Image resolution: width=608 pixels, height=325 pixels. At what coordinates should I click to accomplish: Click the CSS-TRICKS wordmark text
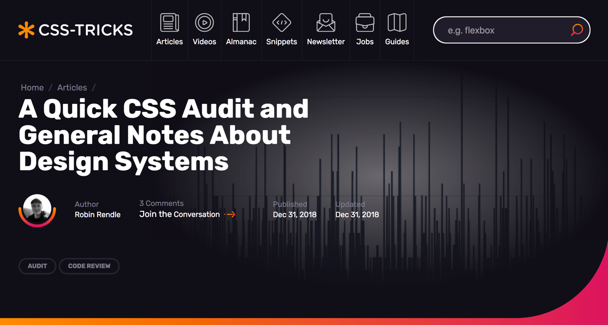(x=85, y=30)
